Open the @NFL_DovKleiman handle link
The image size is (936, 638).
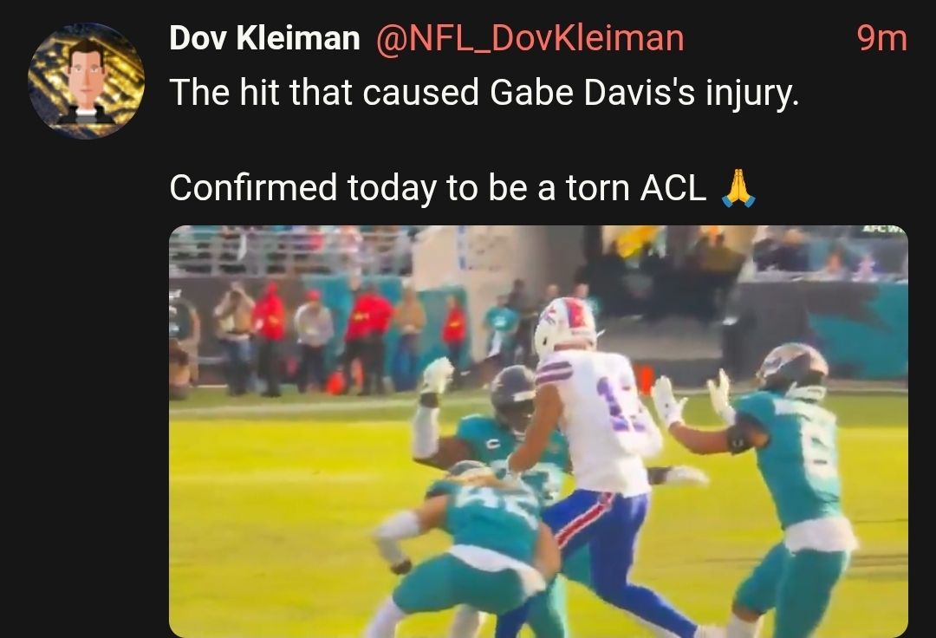coord(530,39)
